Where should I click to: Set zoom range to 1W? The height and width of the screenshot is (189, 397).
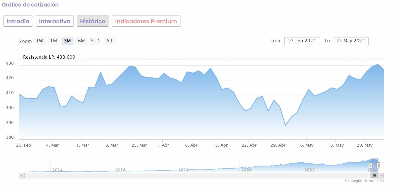pos(40,41)
